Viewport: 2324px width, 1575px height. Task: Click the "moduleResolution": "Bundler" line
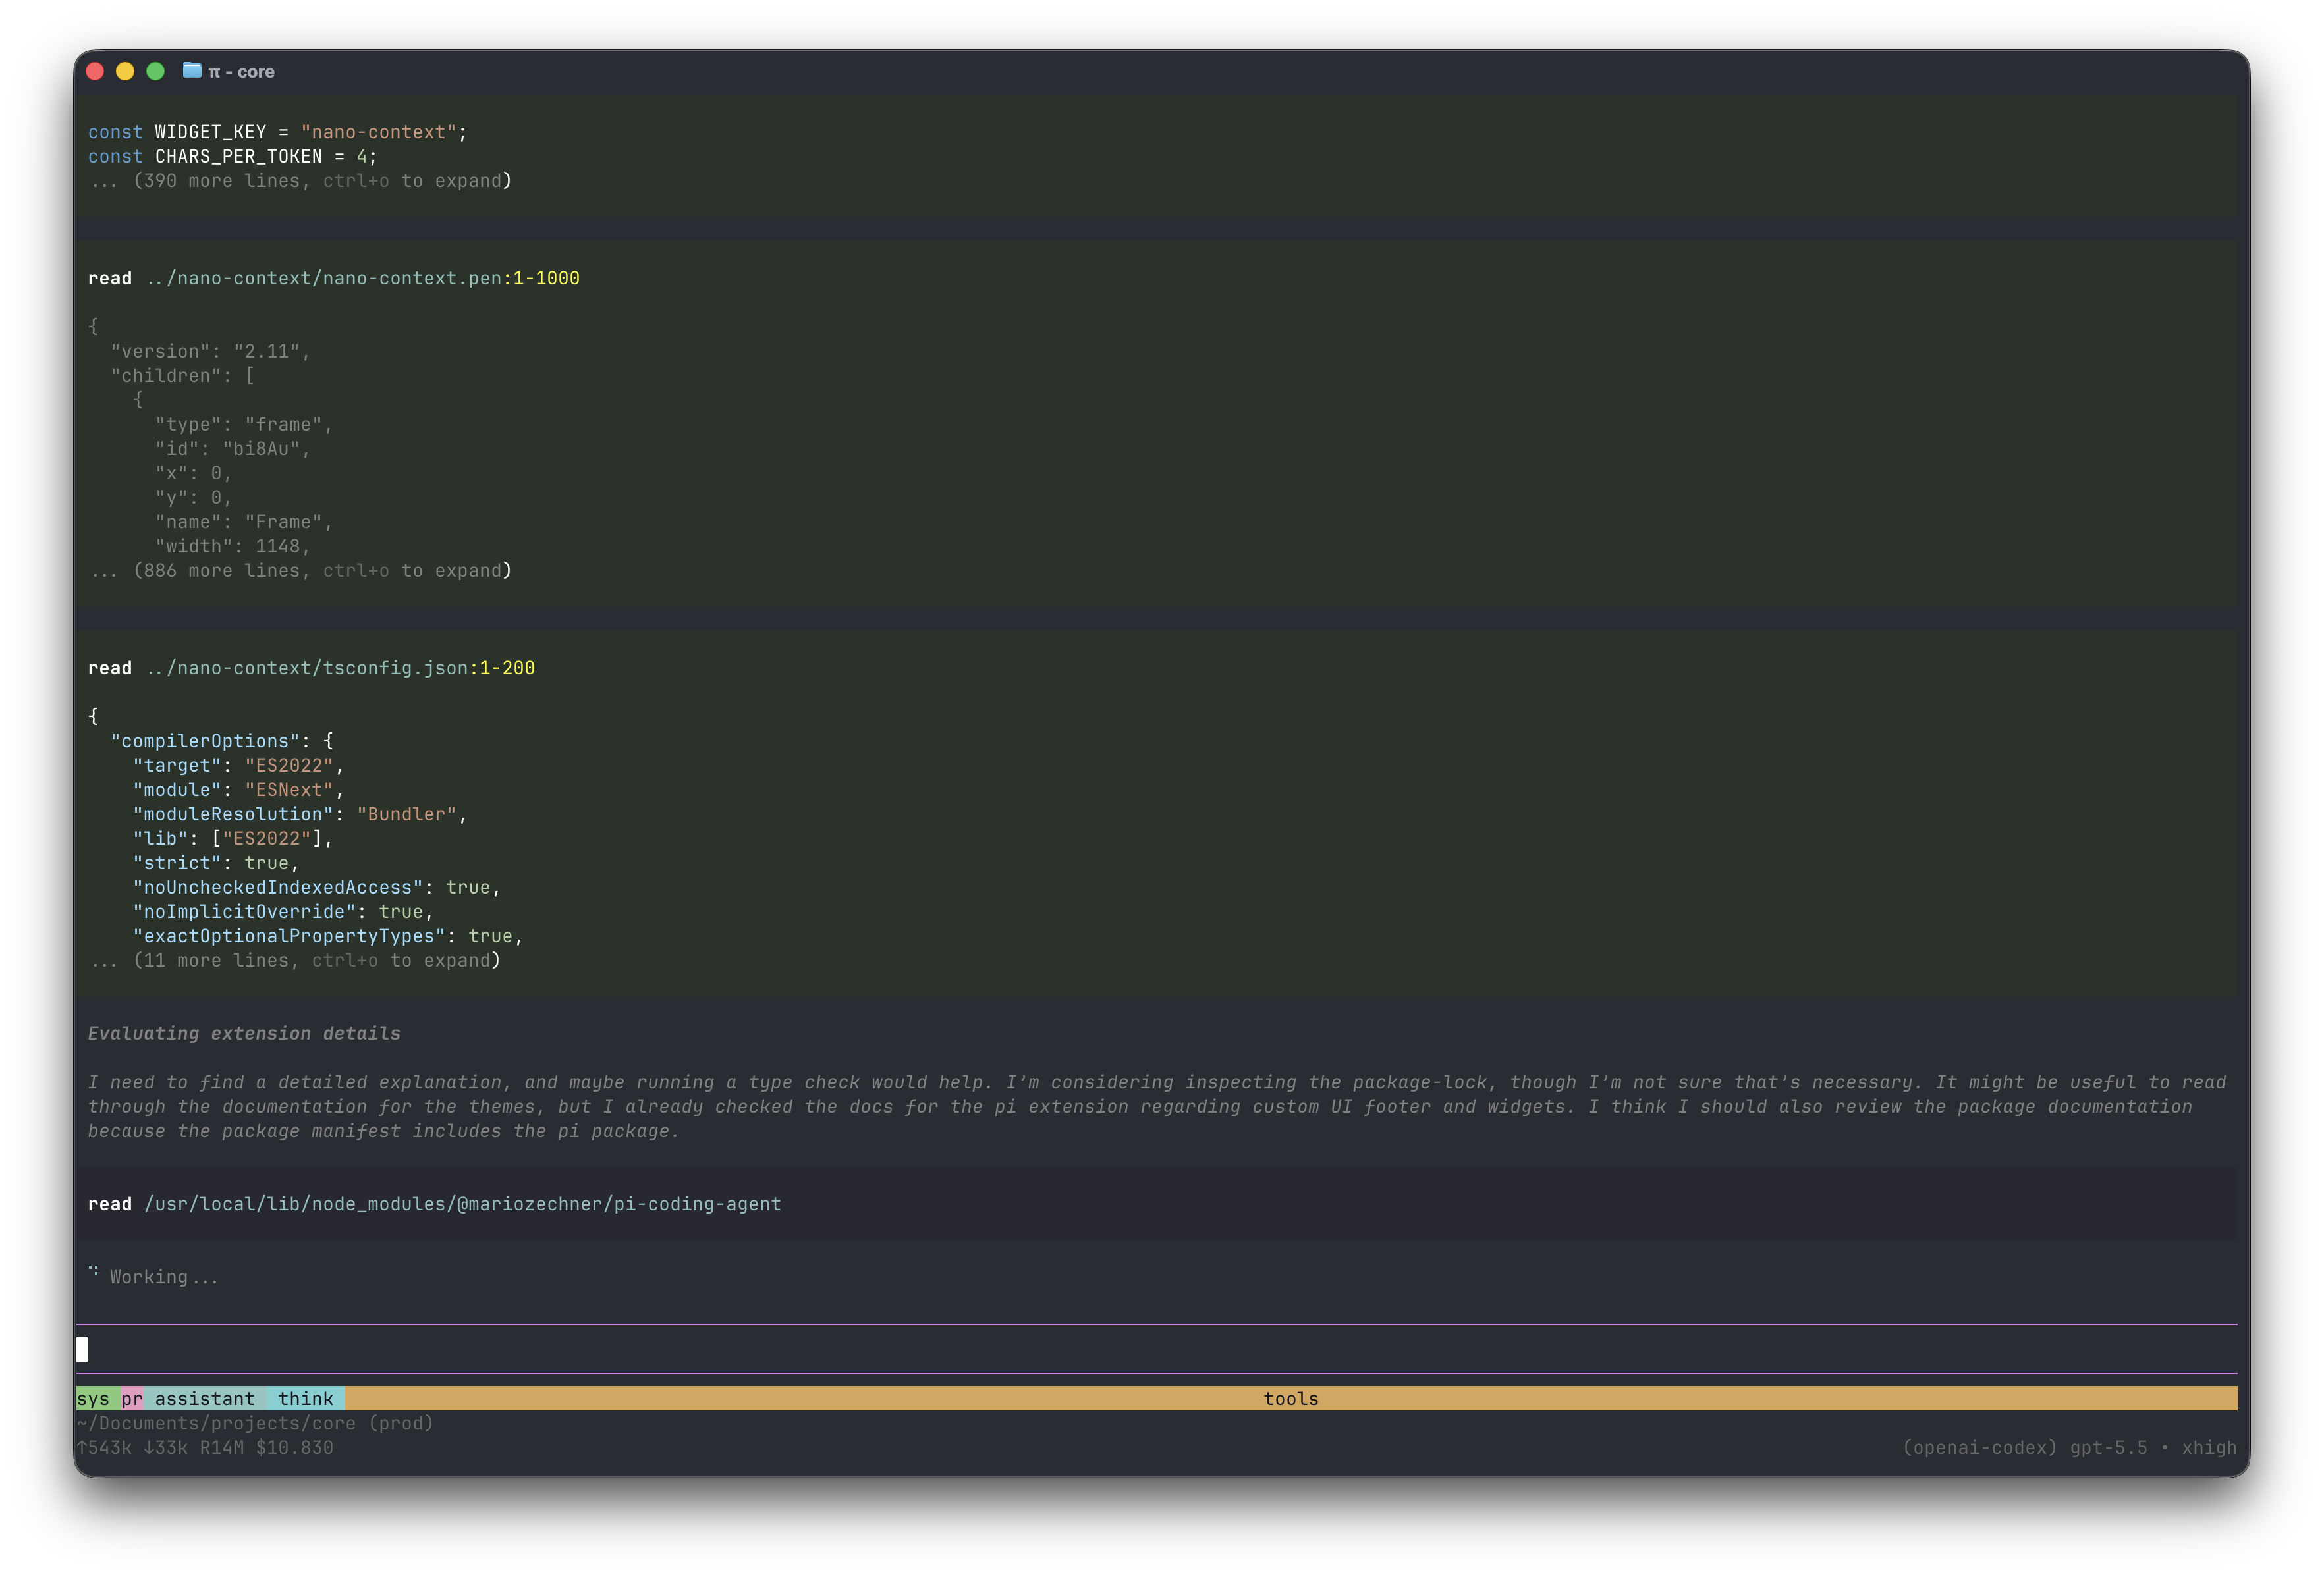[x=299, y=814]
